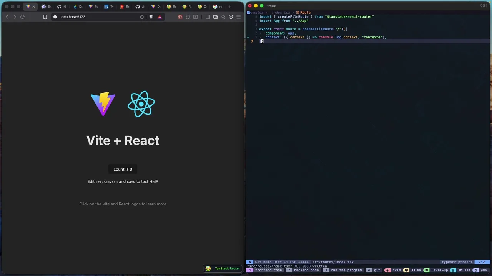Click the '7:2' cursor position indicator
The width and height of the screenshot is (492, 276).
tap(482, 262)
